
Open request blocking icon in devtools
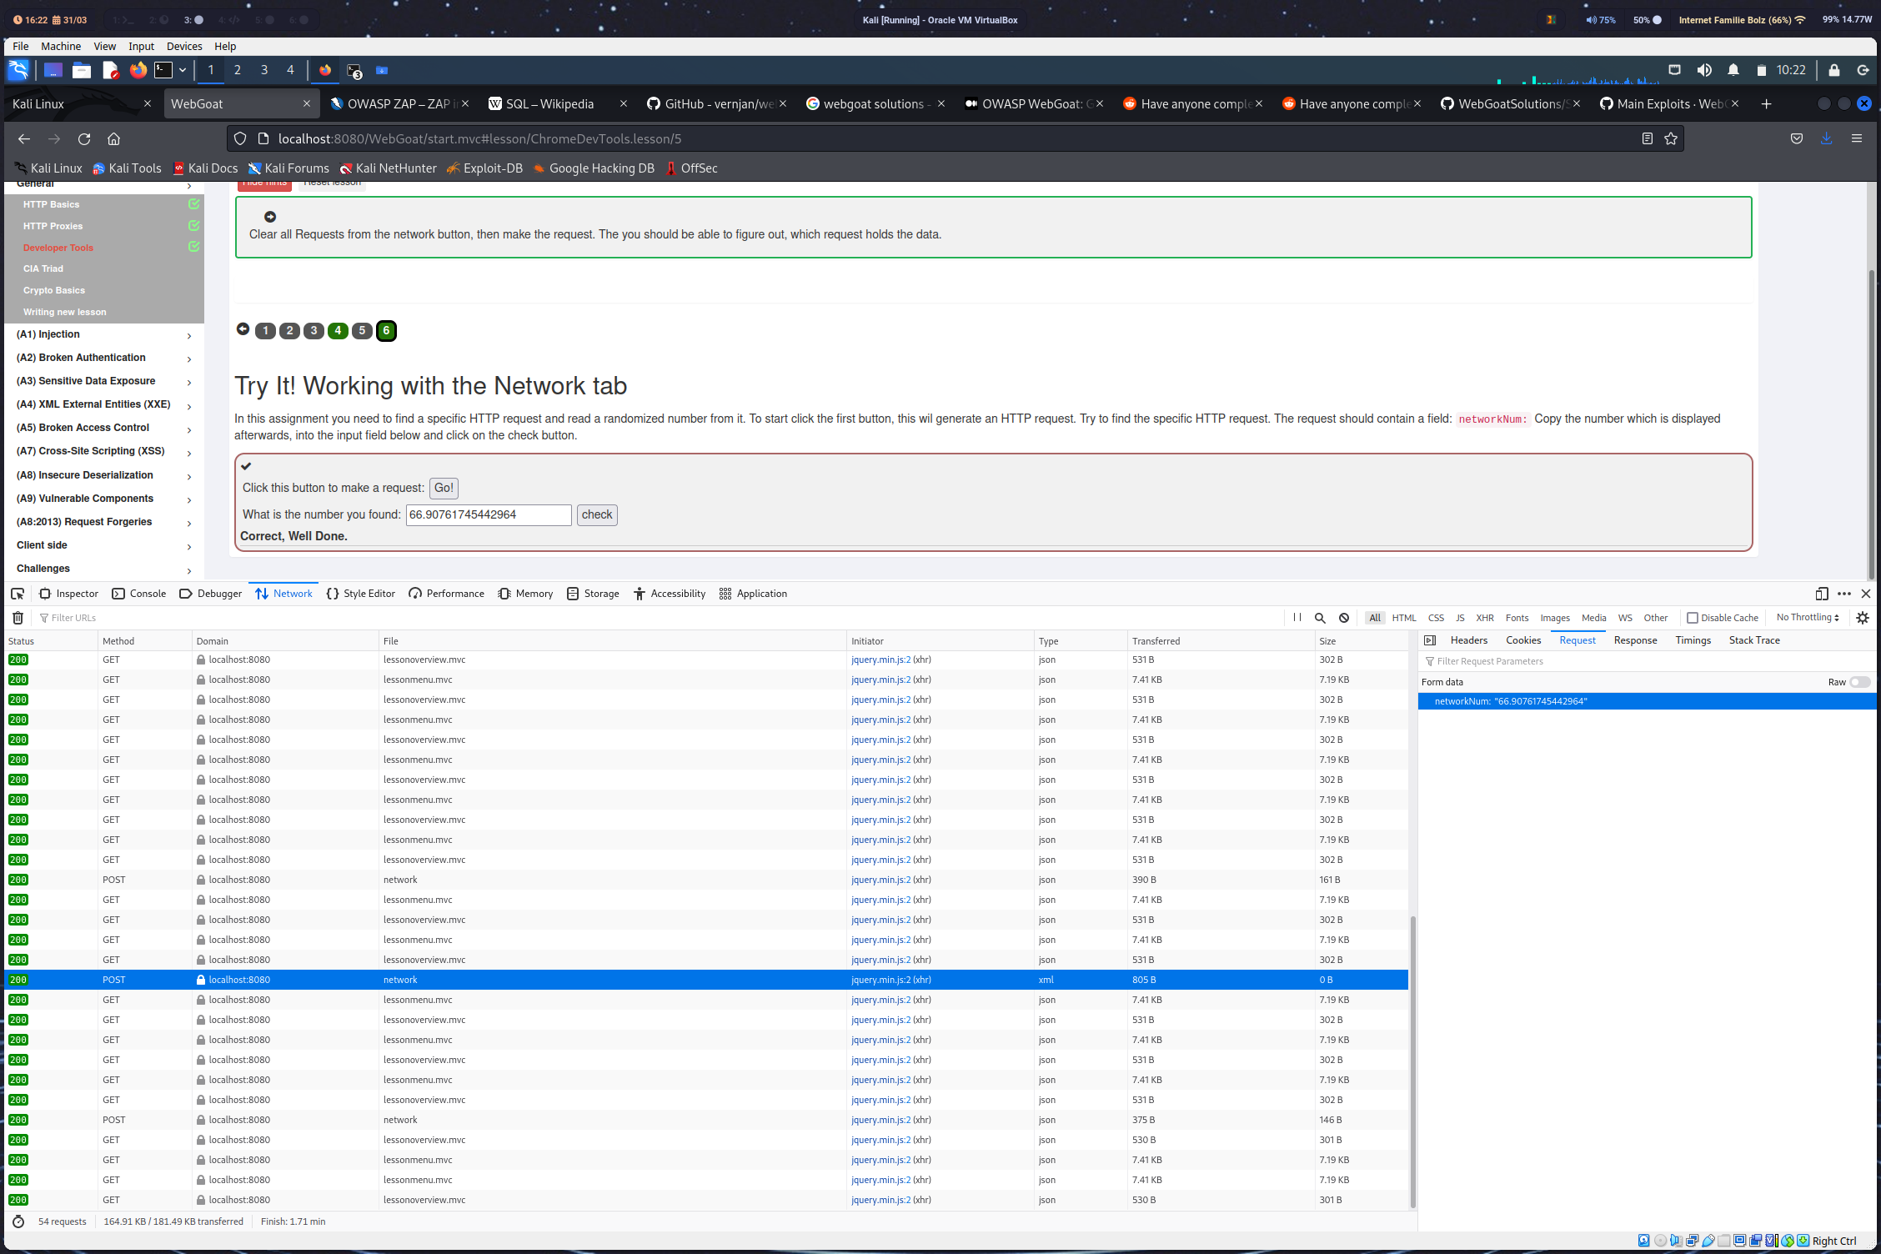(x=1344, y=618)
